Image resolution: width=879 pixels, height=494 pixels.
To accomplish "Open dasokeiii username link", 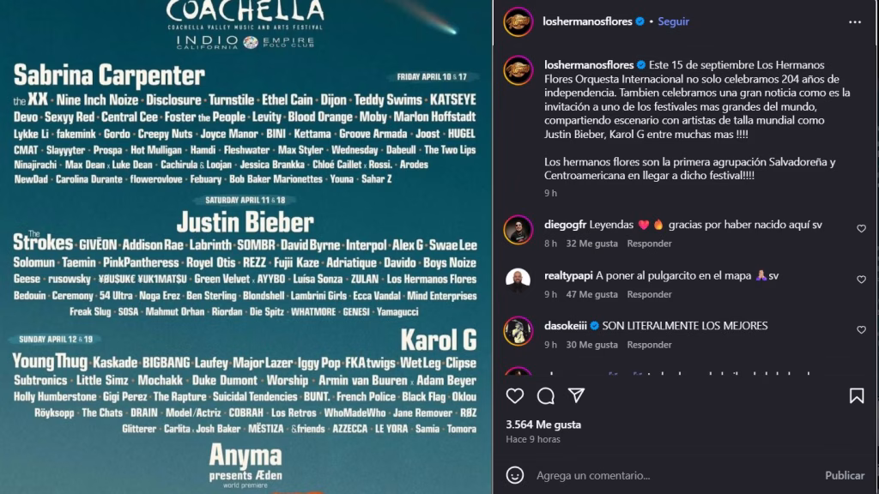I will (x=565, y=325).
